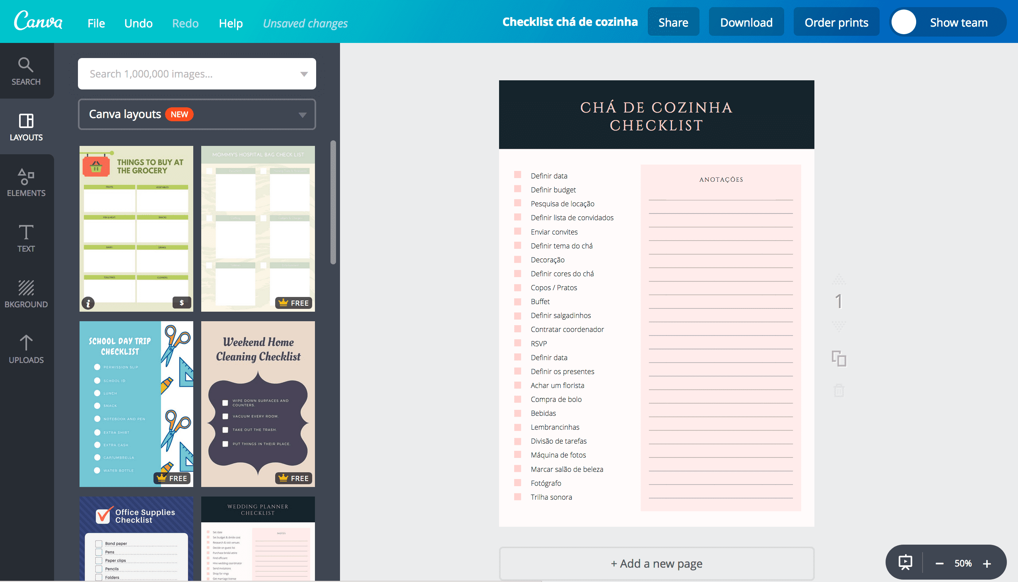Viewport: 1018px width, 582px height.
Task: Open the 50% zoom level selector
Action: (x=964, y=563)
